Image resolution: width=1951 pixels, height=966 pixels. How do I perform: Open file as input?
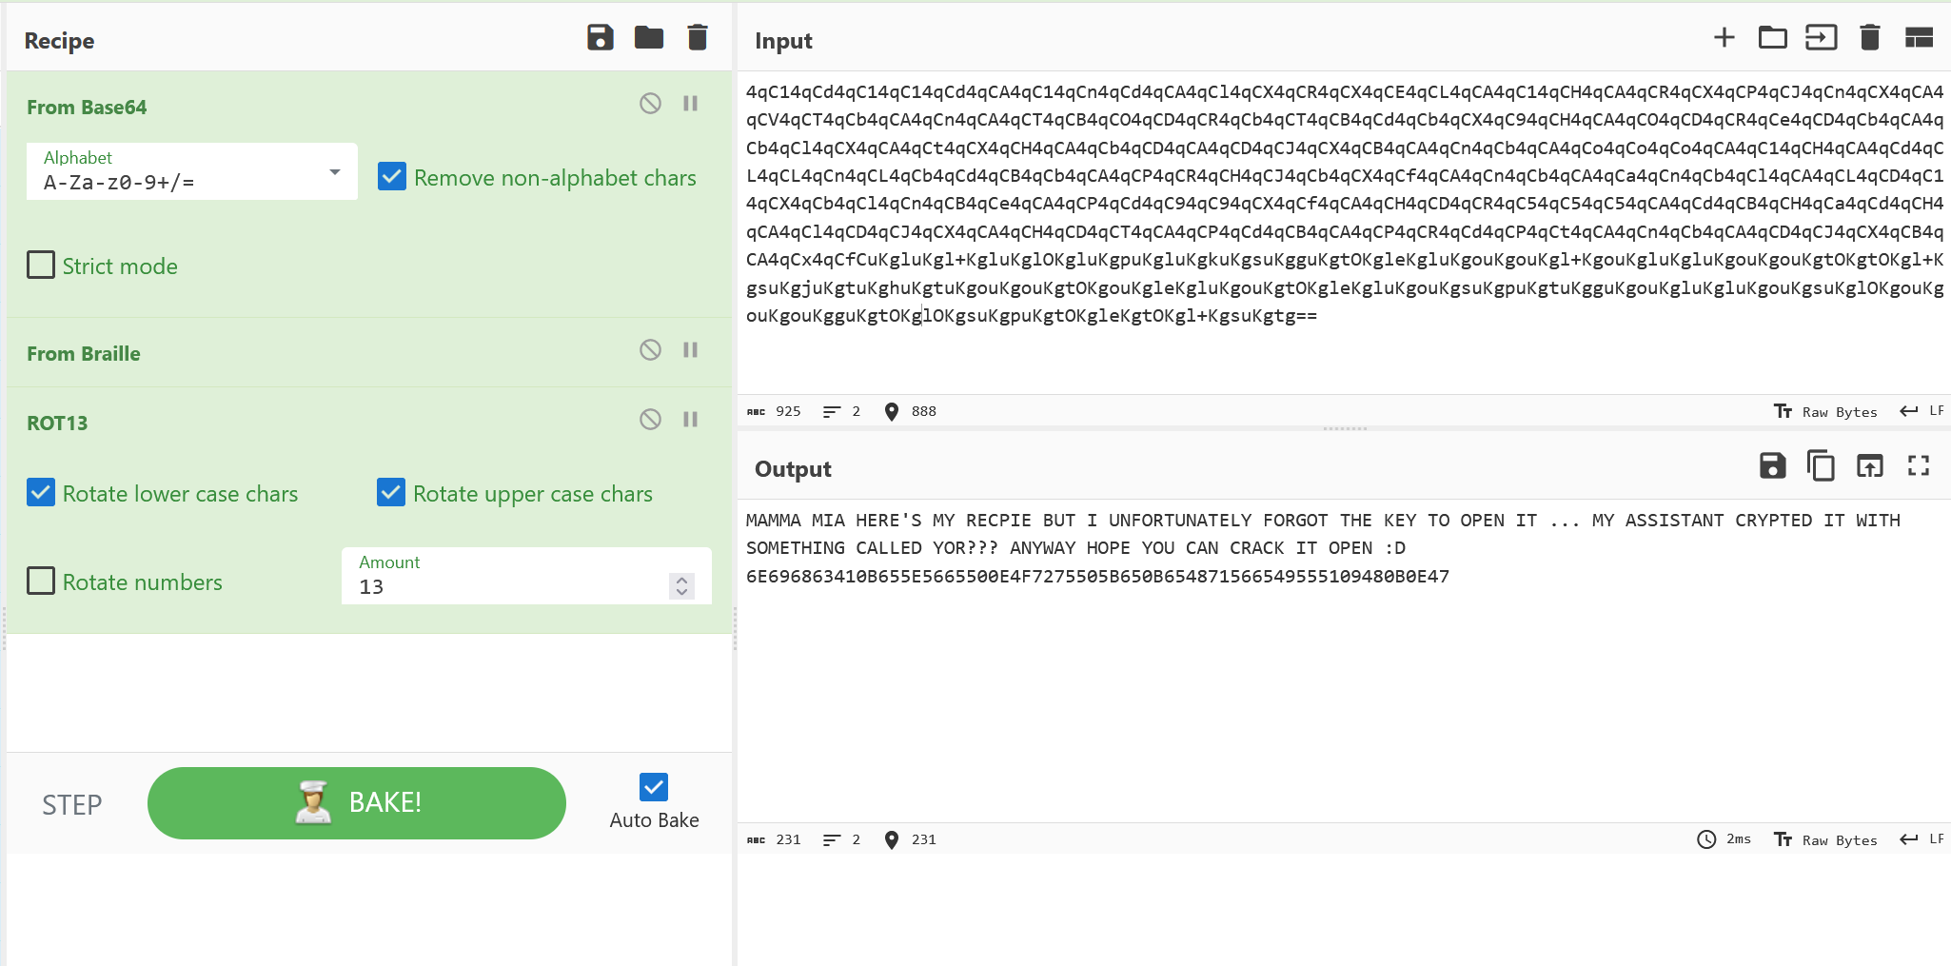1822,37
